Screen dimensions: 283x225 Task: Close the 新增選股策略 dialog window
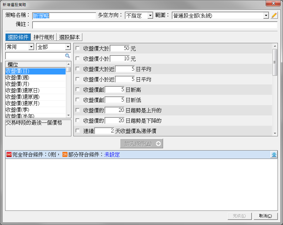pos(273,4)
